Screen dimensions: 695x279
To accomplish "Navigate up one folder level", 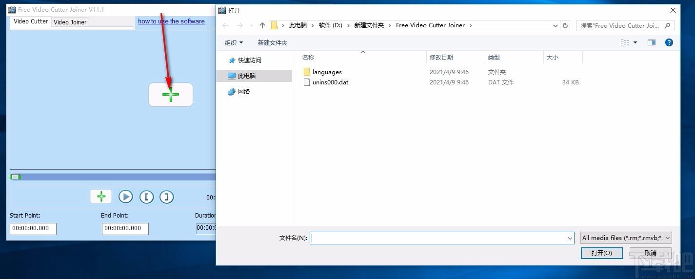I will 262,25.
